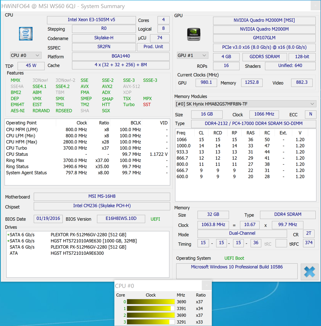Click the Core 2 clock bar
The width and height of the screenshot is (321, 326).
(151, 315)
